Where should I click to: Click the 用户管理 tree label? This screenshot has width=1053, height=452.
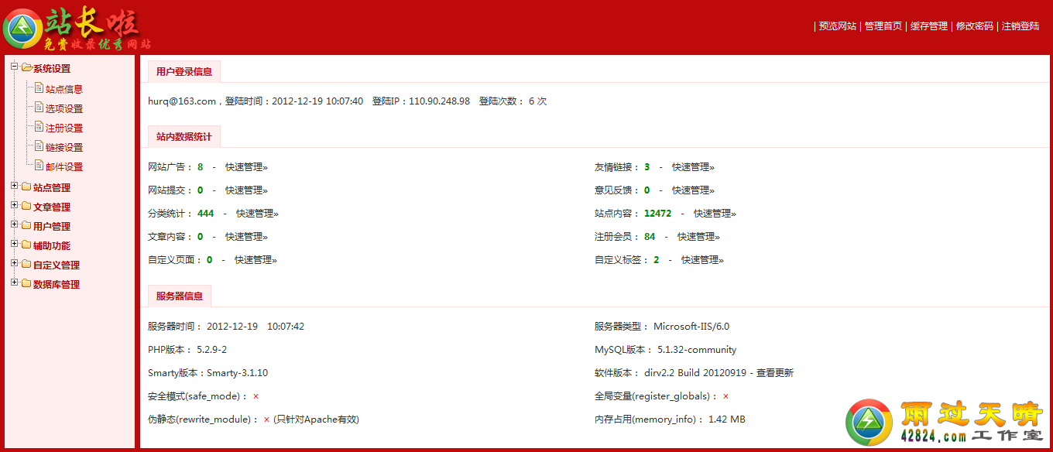pos(52,226)
